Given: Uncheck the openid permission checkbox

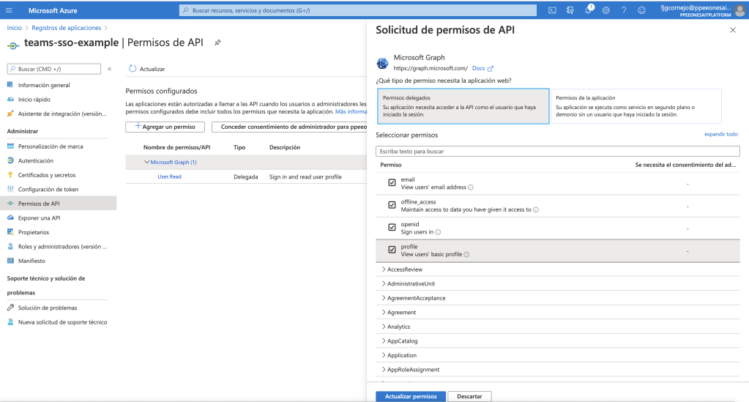Looking at the screenshot, I should pos(392,228).
